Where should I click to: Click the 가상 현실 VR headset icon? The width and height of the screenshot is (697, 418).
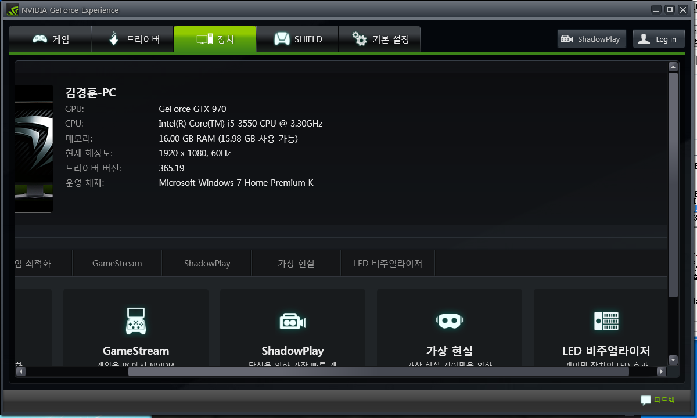tap(450, 320)
